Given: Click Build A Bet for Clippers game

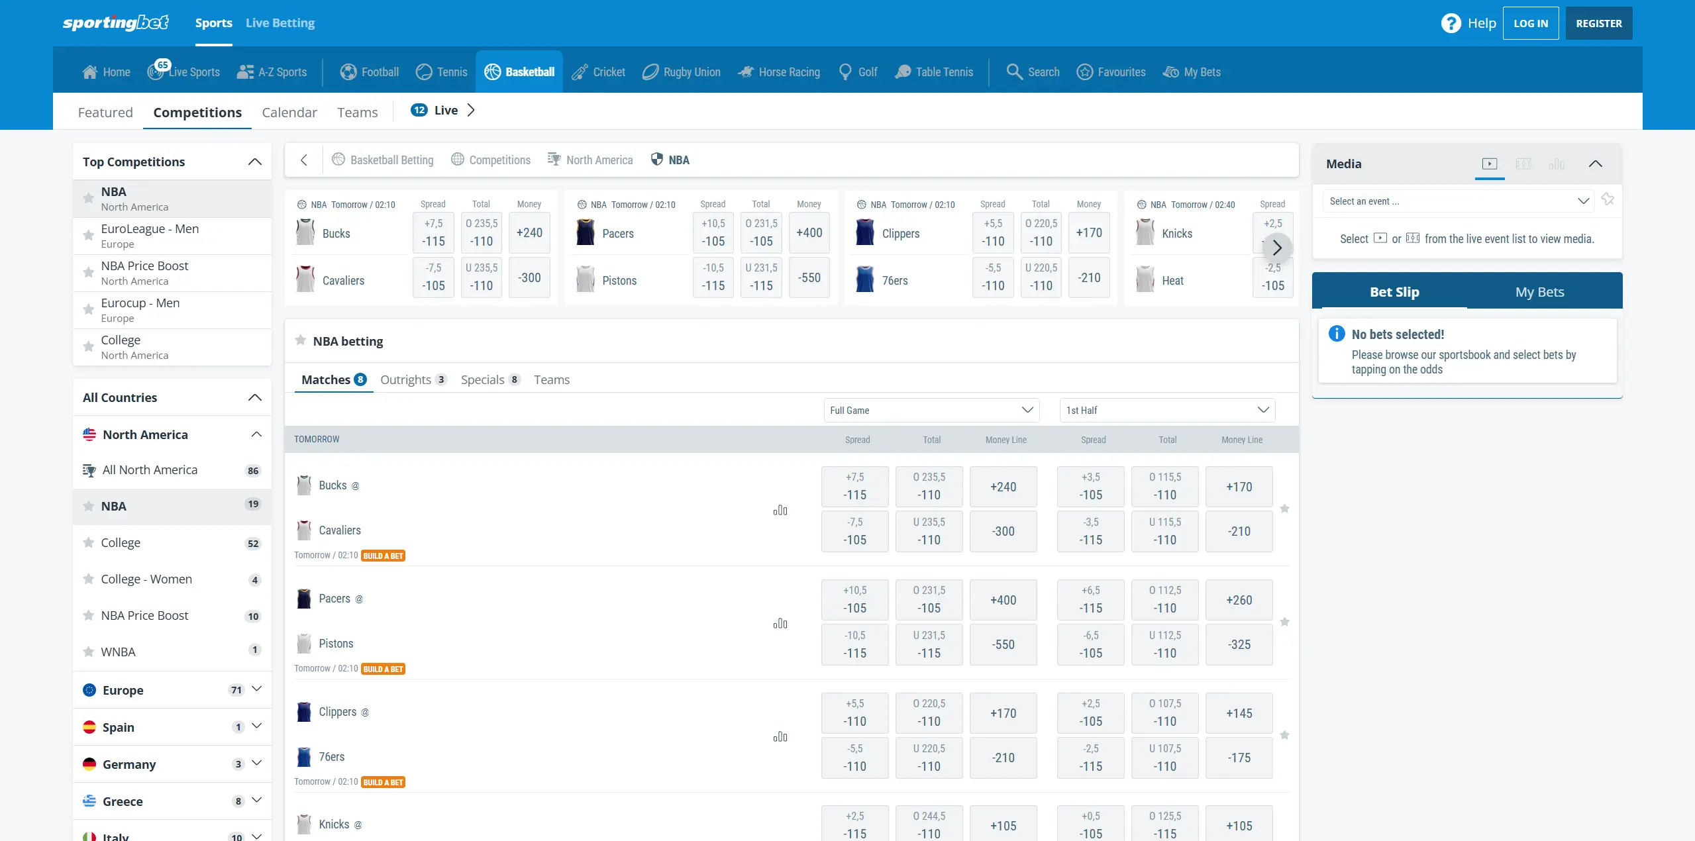Looking at the screenshot, I should pos(384,782).
